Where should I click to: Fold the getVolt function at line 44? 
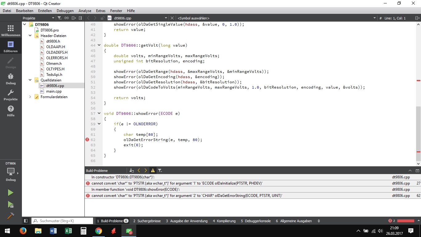coord(99,45)
